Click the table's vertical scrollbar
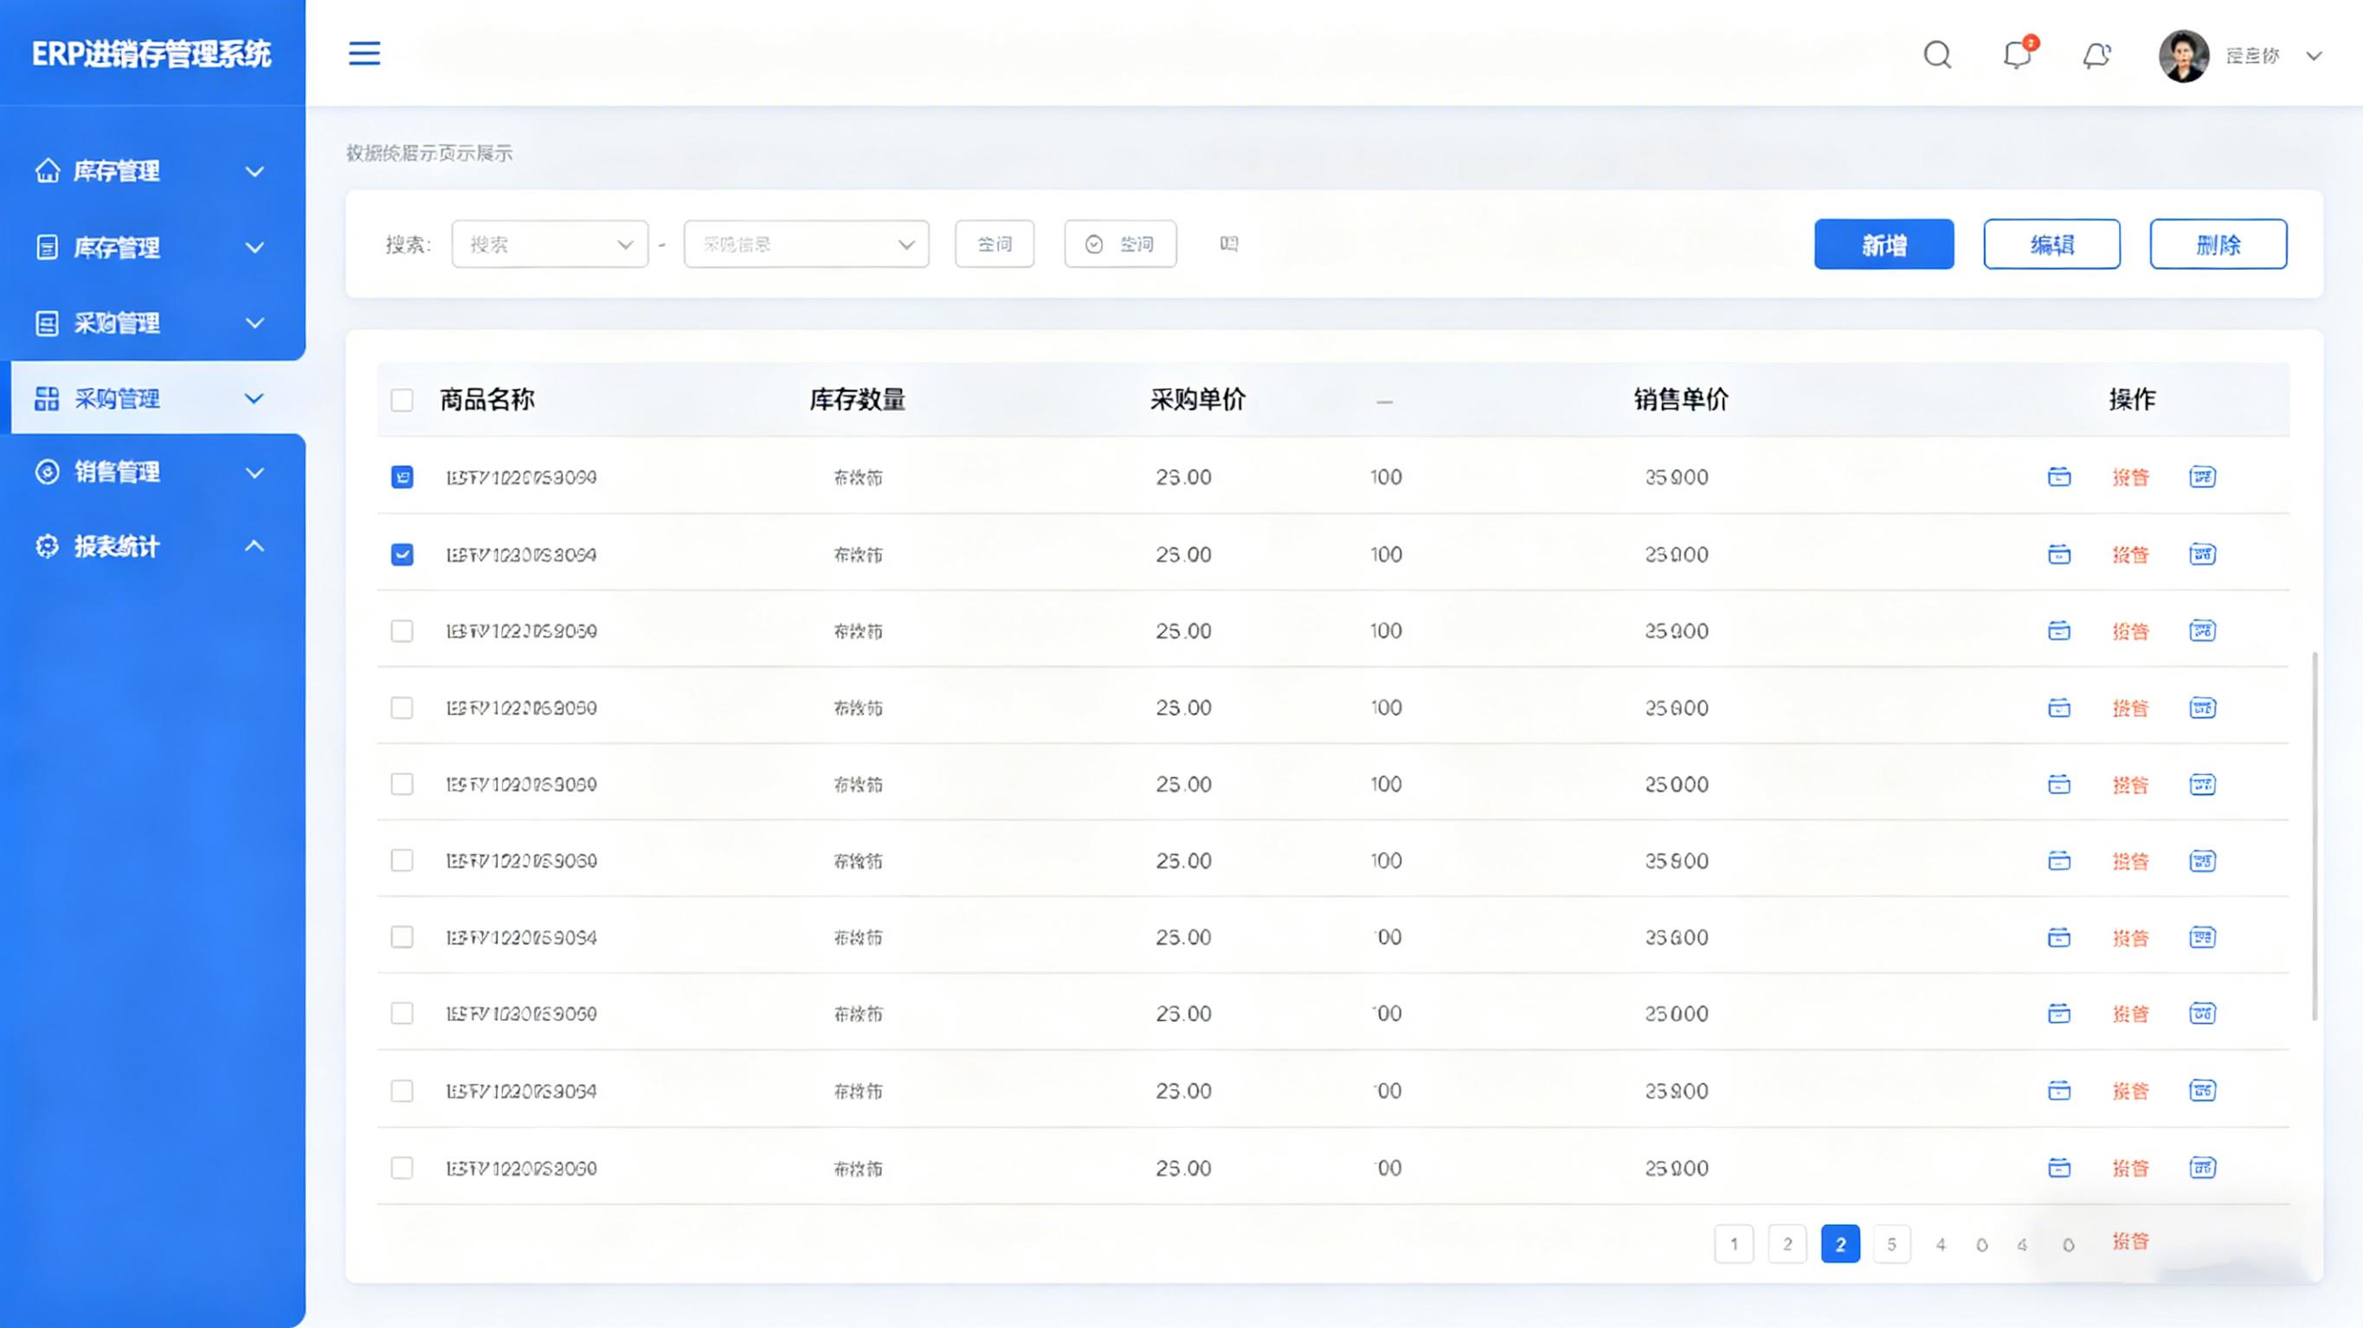Image resolution: width=2363 pixels, height=1328 pixels. pos(2315,835)
